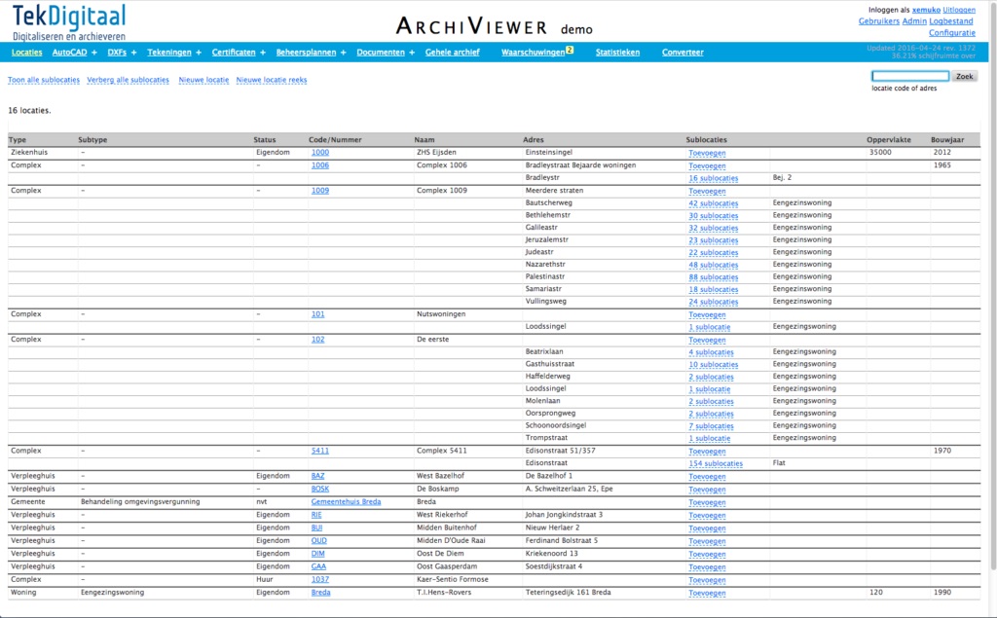997x618 pixels.
Task: Expand the Certificaten plus submenu
Action: click(x=263, y=53)
